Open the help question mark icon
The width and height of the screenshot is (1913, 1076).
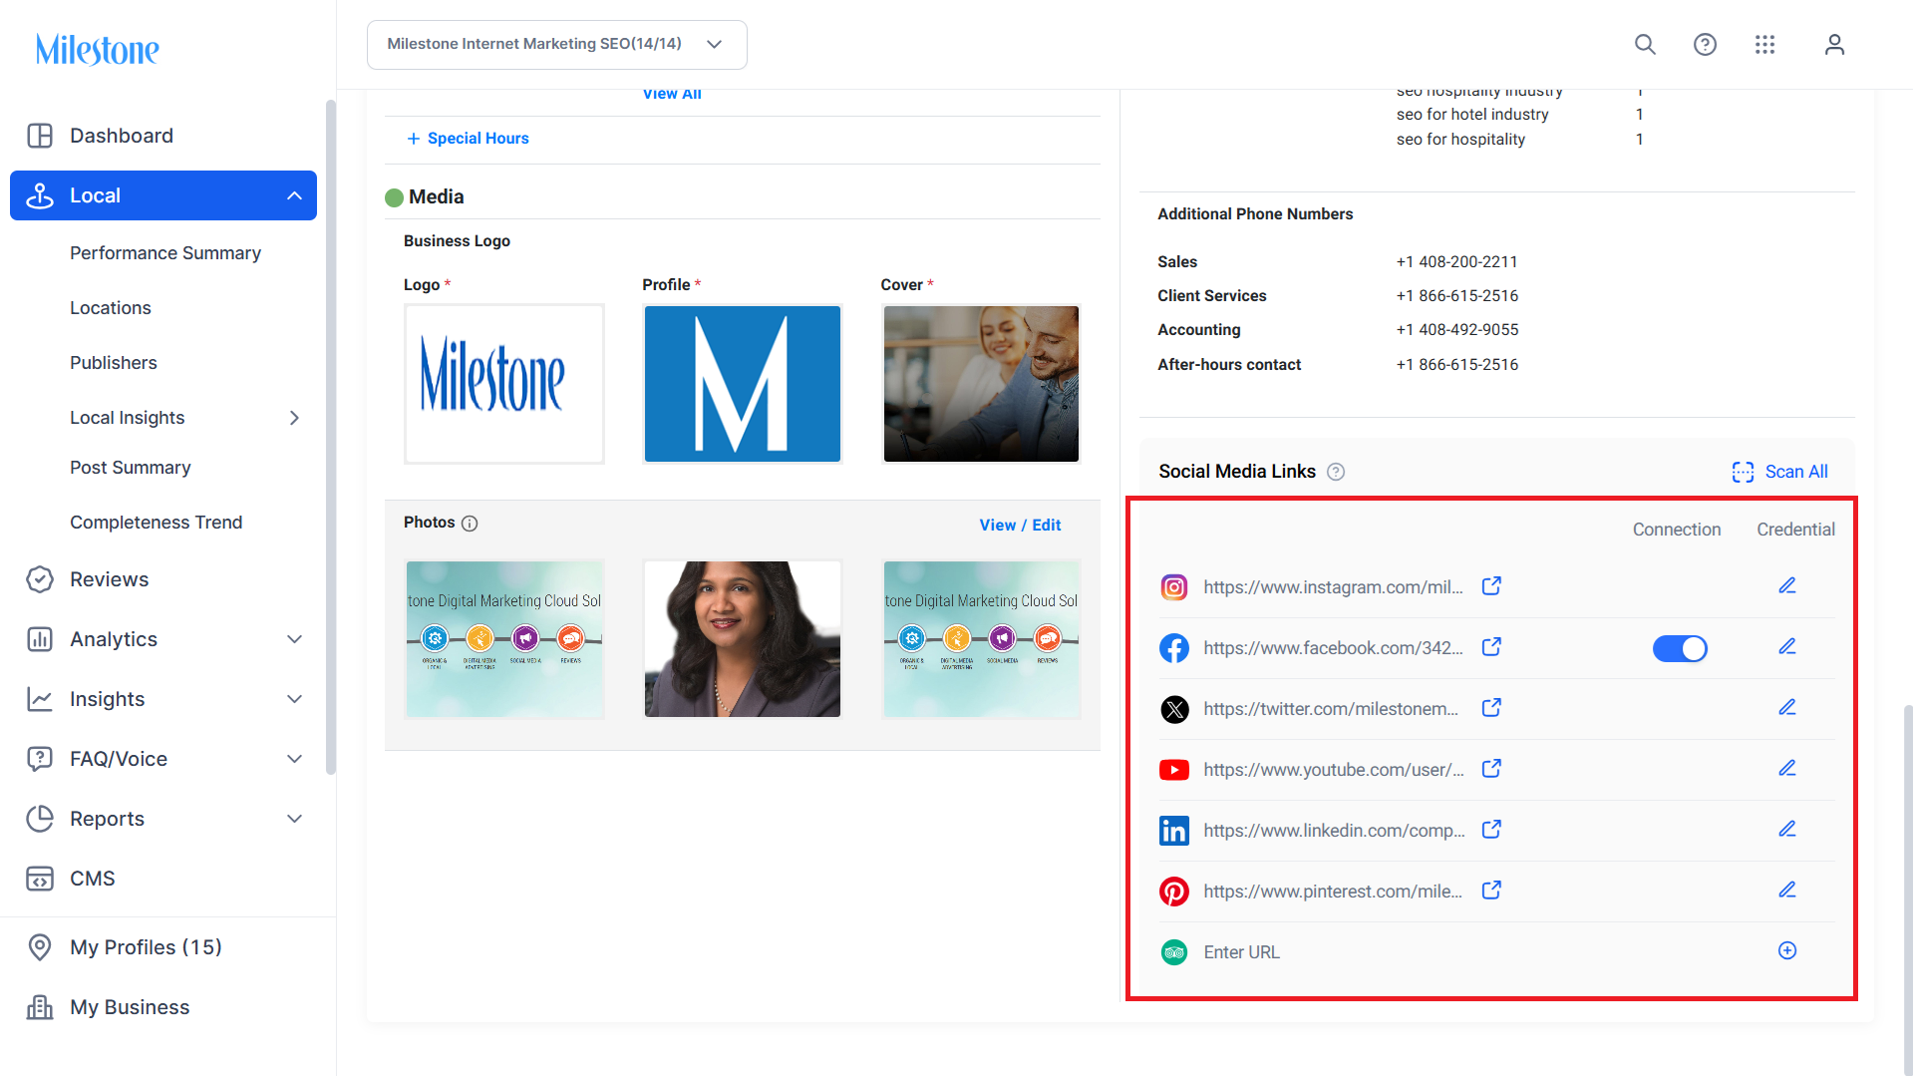1705,44
